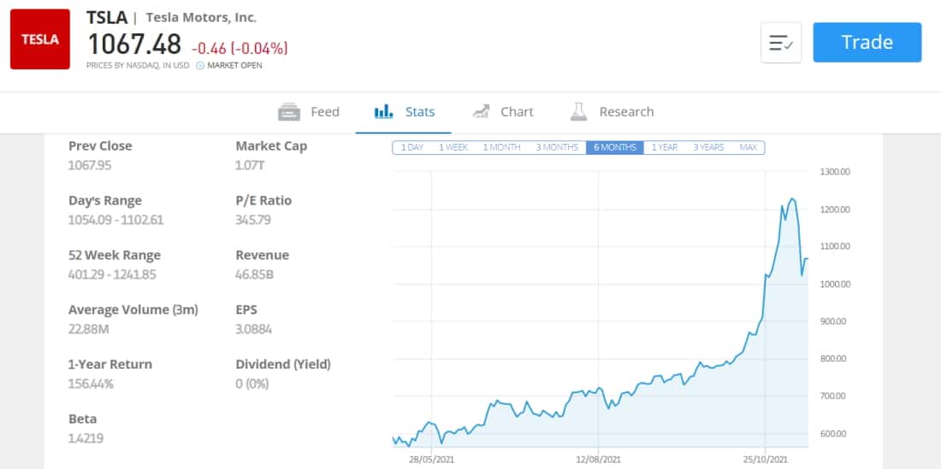
Task: Select the 6 MONTHS chart range
Action: (x=614, y=147)
